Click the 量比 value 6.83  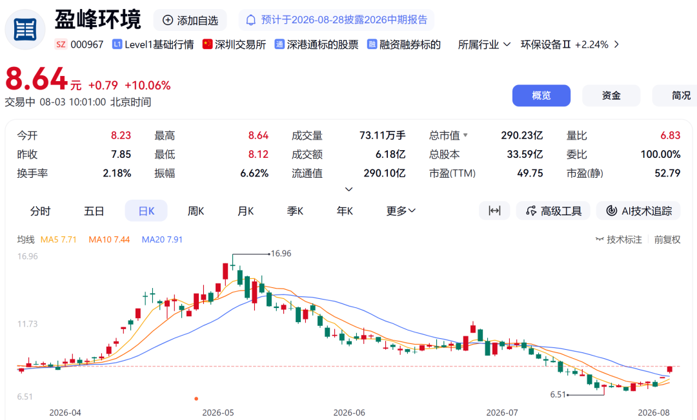(671, 135)
